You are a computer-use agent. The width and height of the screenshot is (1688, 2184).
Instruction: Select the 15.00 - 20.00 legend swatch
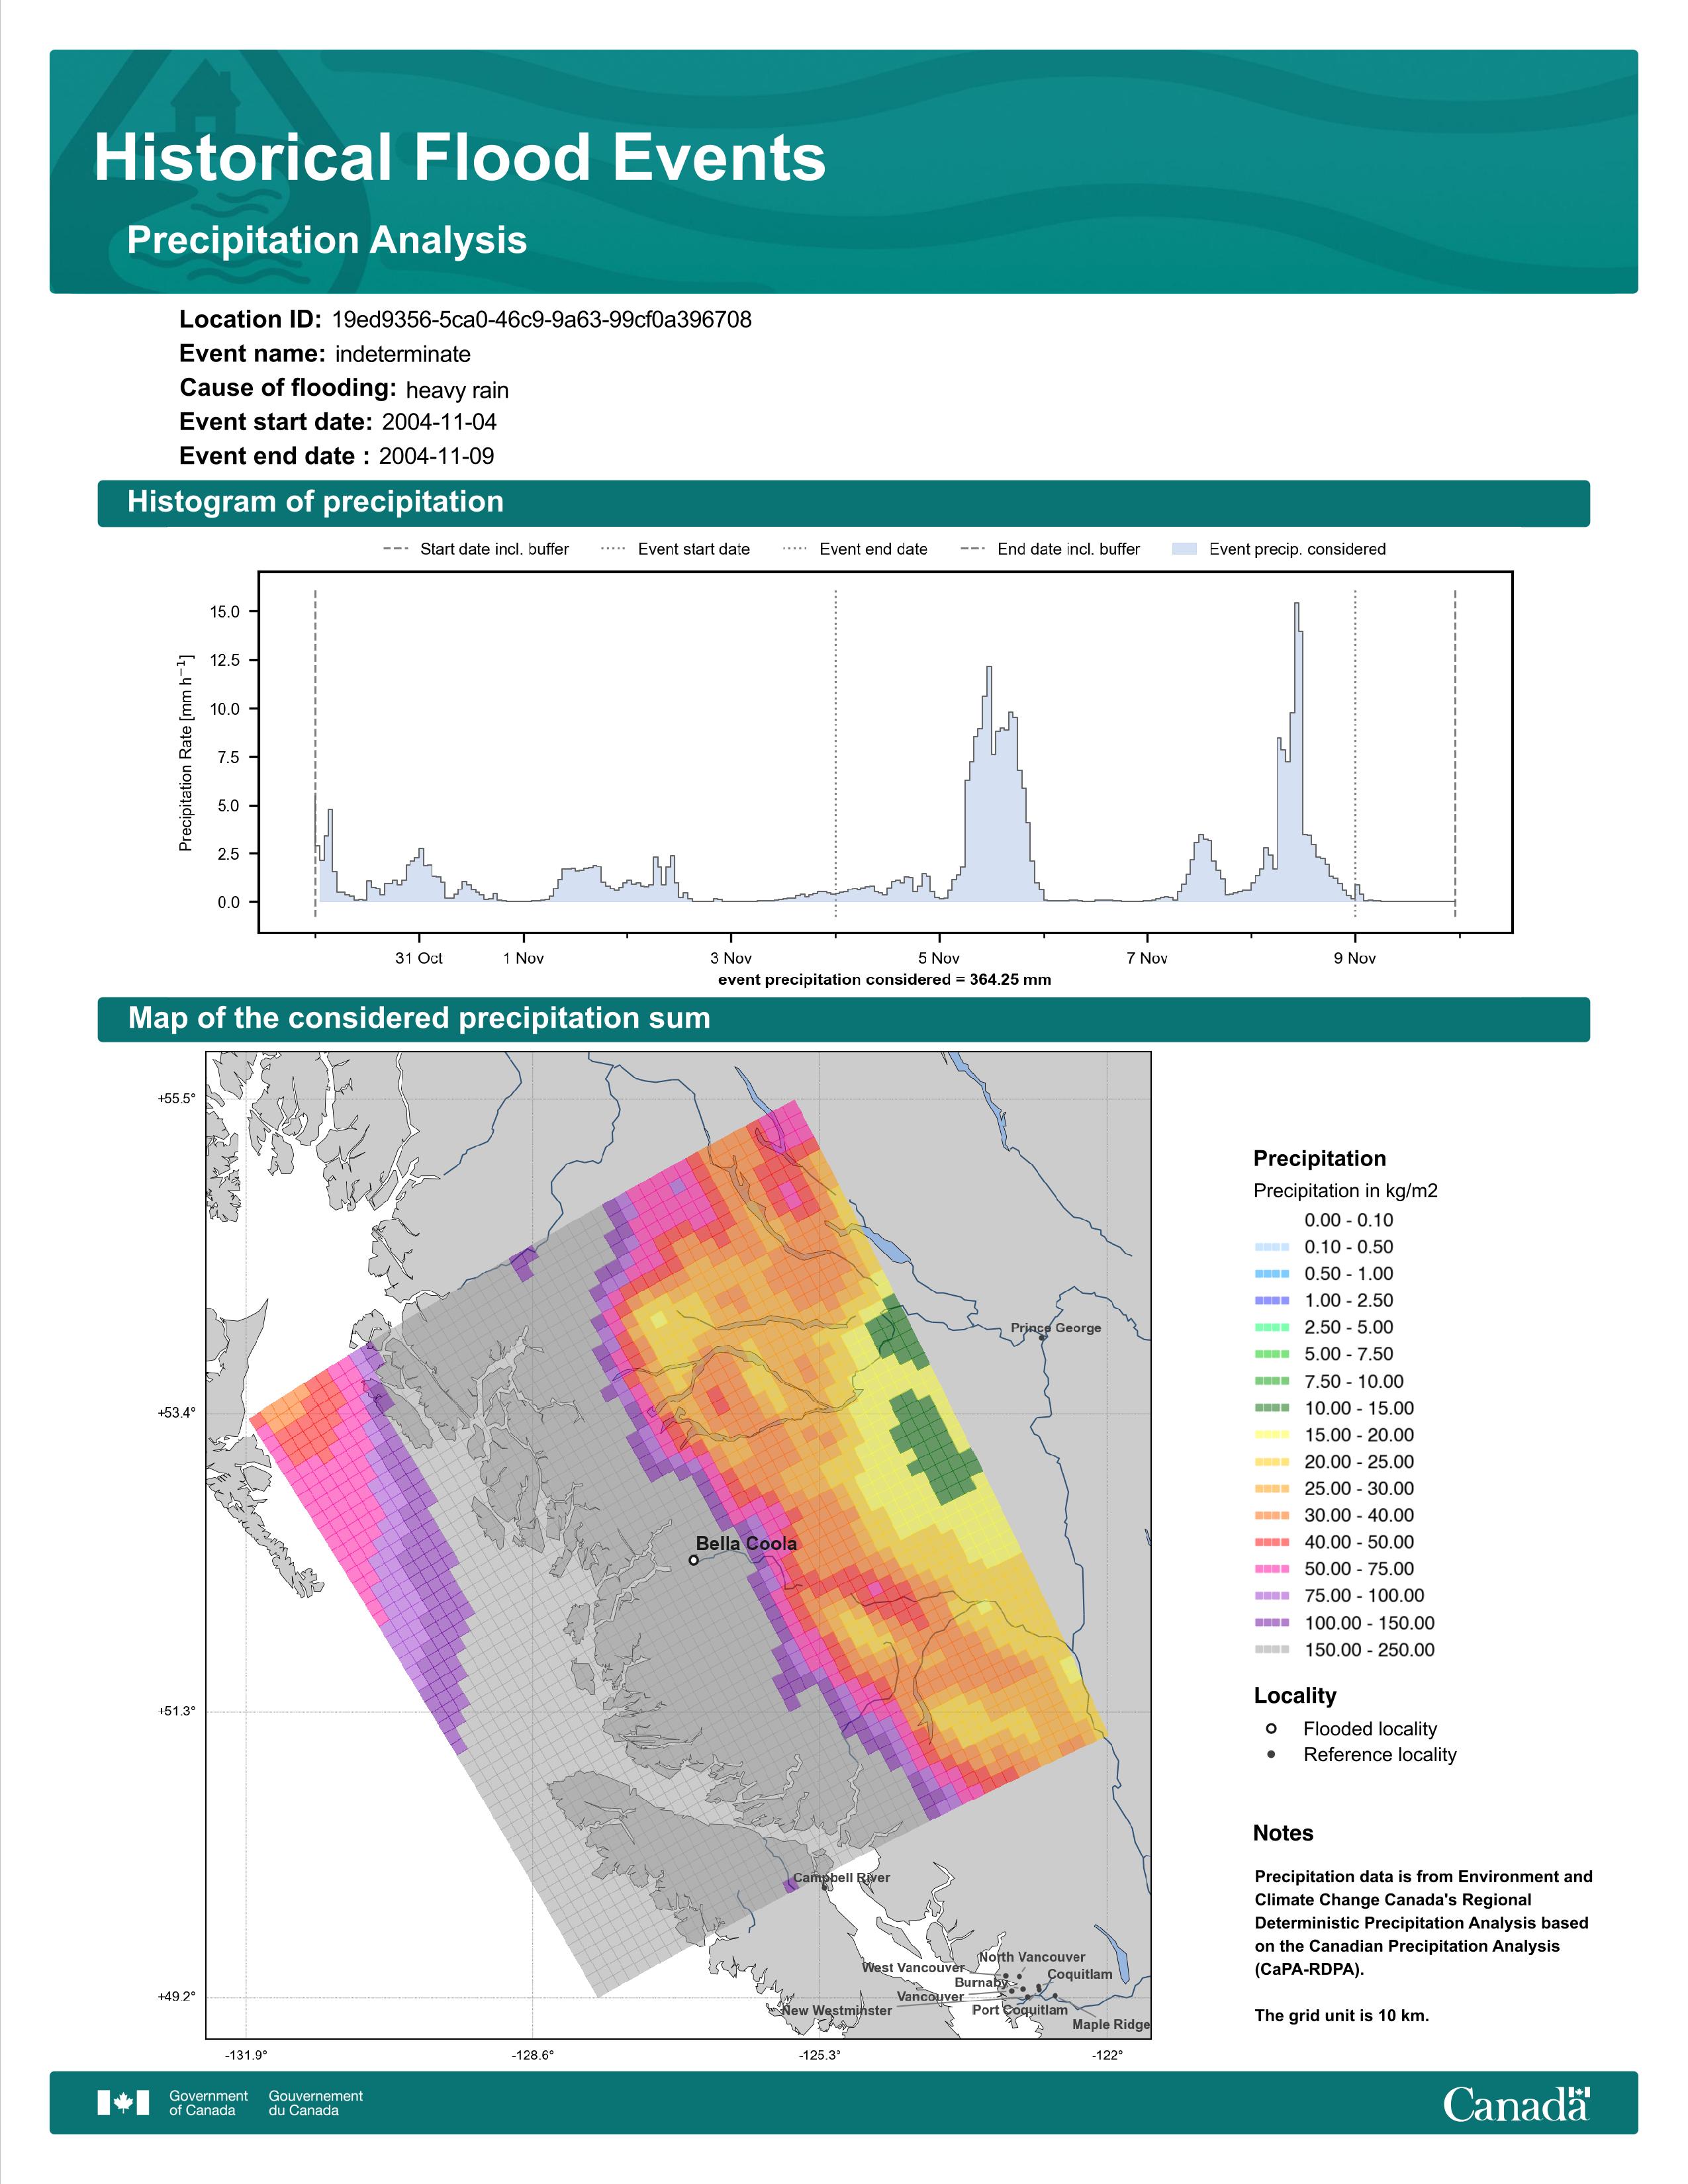pos(1272,1435)
